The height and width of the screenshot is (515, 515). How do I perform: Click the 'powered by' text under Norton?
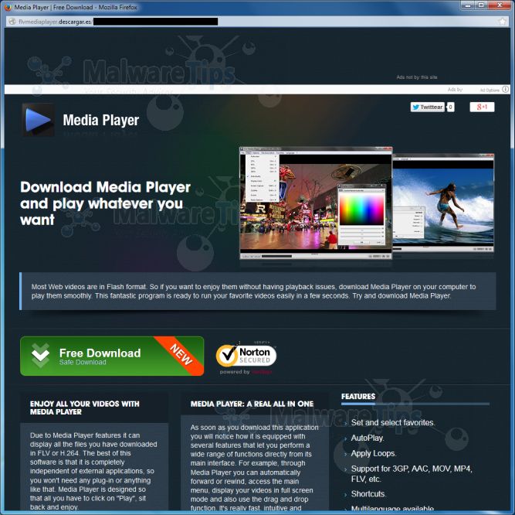point(235,372)
